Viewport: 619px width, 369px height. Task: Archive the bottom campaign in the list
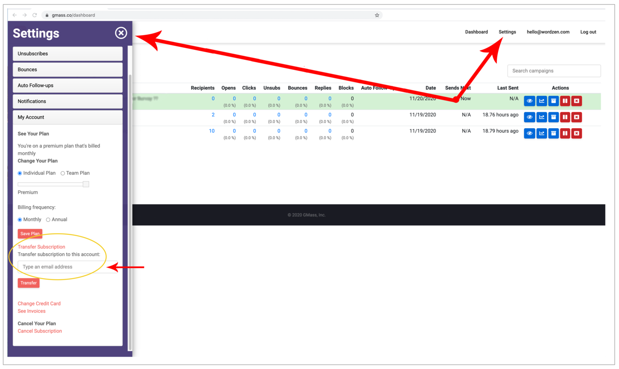[x=553, y=133]
